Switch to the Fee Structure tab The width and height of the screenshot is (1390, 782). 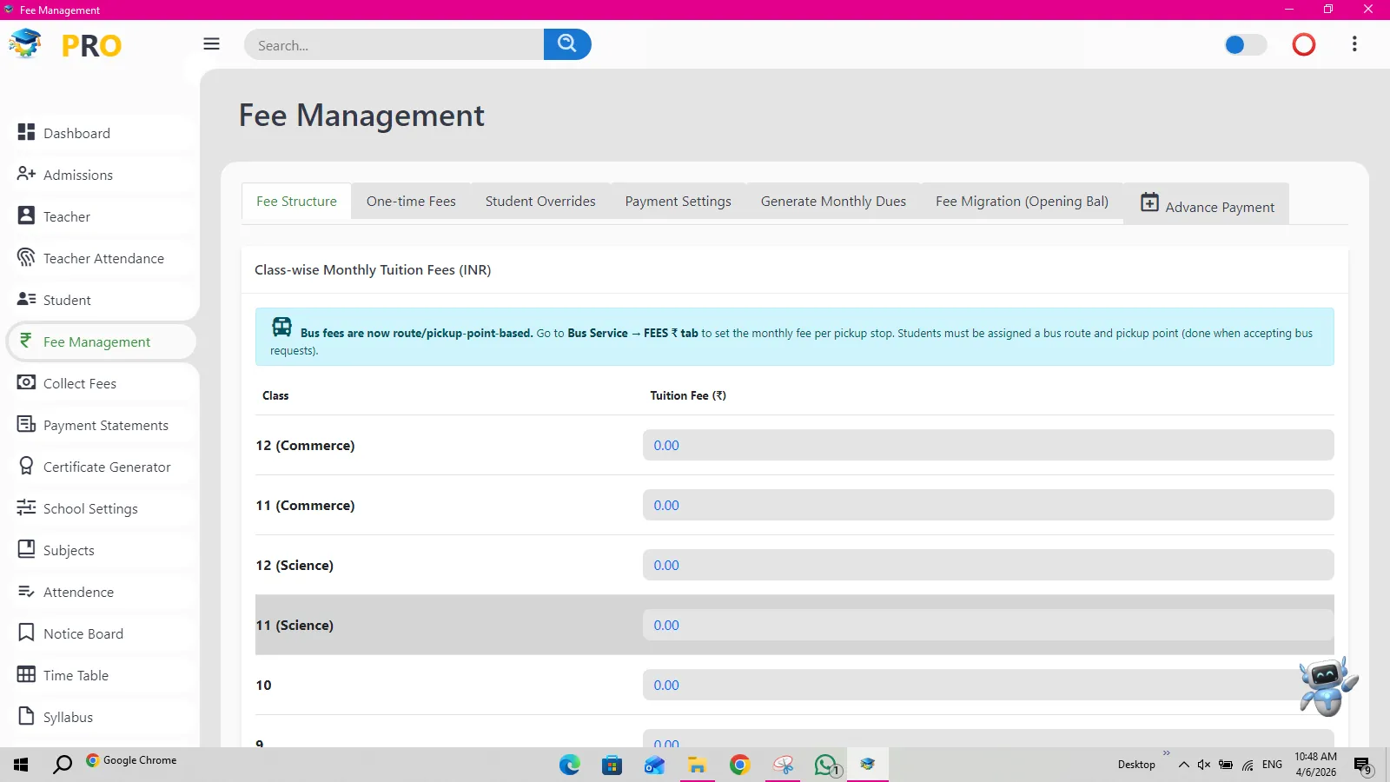click(296, 201)
